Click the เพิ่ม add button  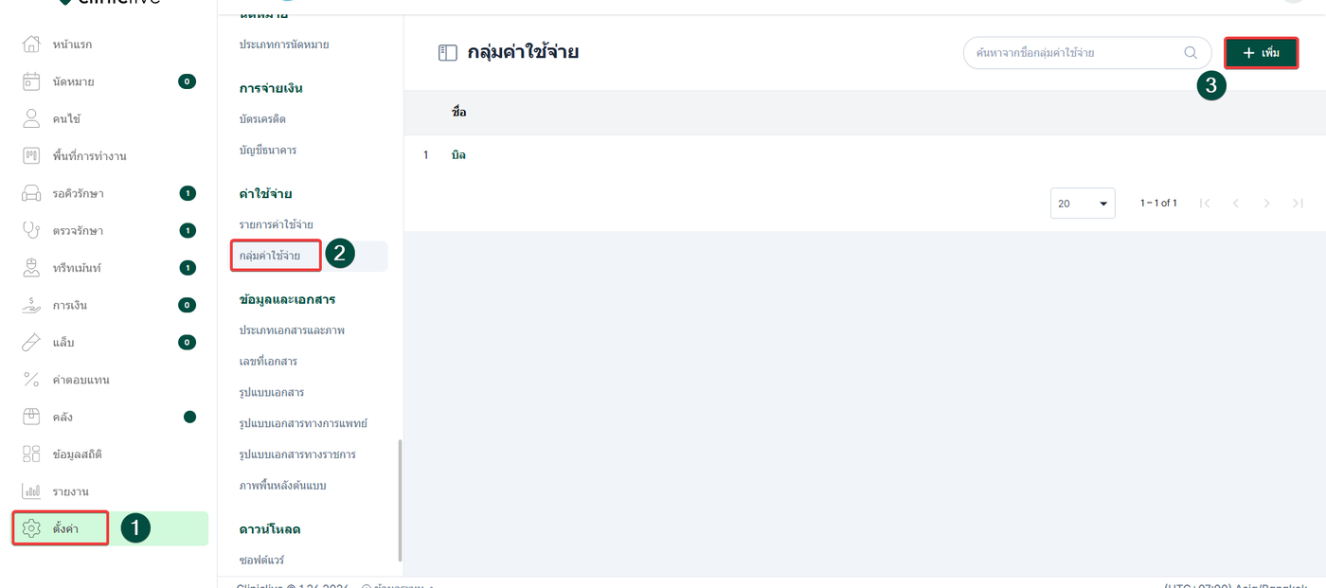[1261, 53]
